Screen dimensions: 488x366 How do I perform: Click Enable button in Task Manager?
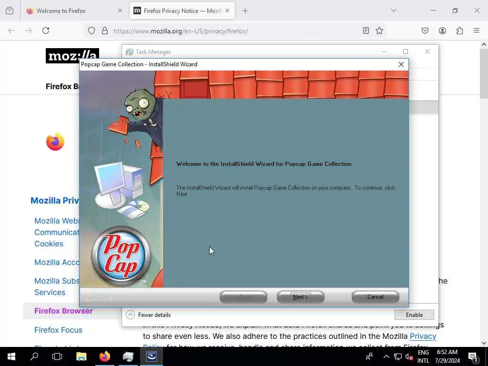[414, 315]
